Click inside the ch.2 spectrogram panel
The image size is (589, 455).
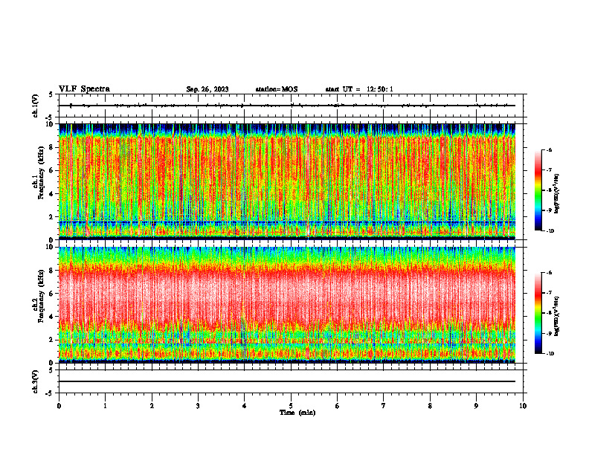click(287, 305)
